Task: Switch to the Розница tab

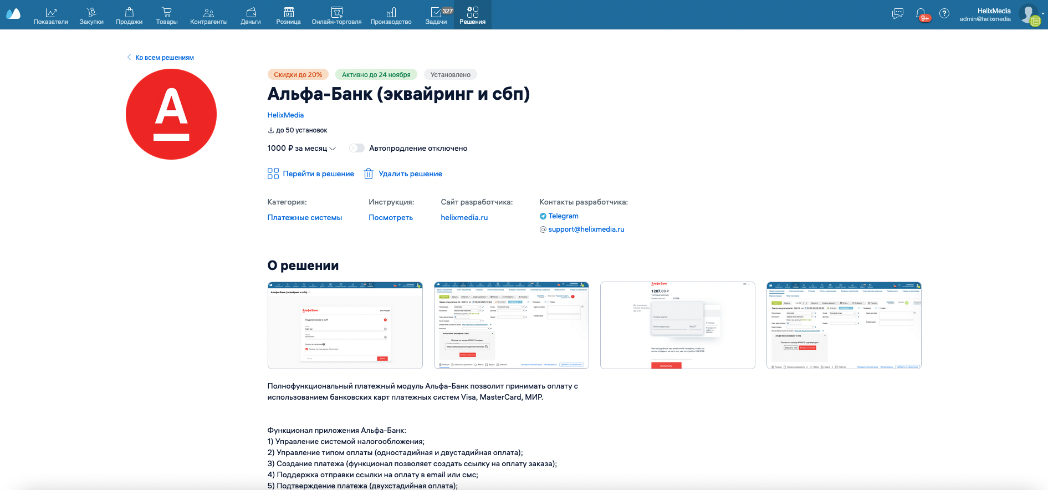Action: (x=288, y=15)
